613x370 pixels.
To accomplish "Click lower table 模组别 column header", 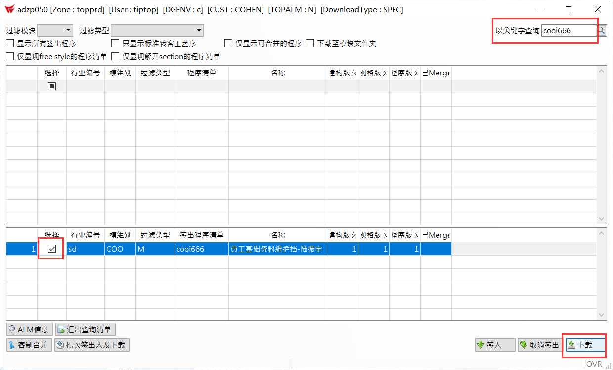I will [120, 235].
